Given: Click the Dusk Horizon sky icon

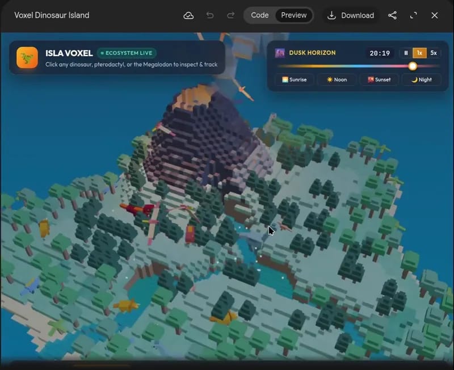Looking at the screenshot, I should (x=280, y=53).
